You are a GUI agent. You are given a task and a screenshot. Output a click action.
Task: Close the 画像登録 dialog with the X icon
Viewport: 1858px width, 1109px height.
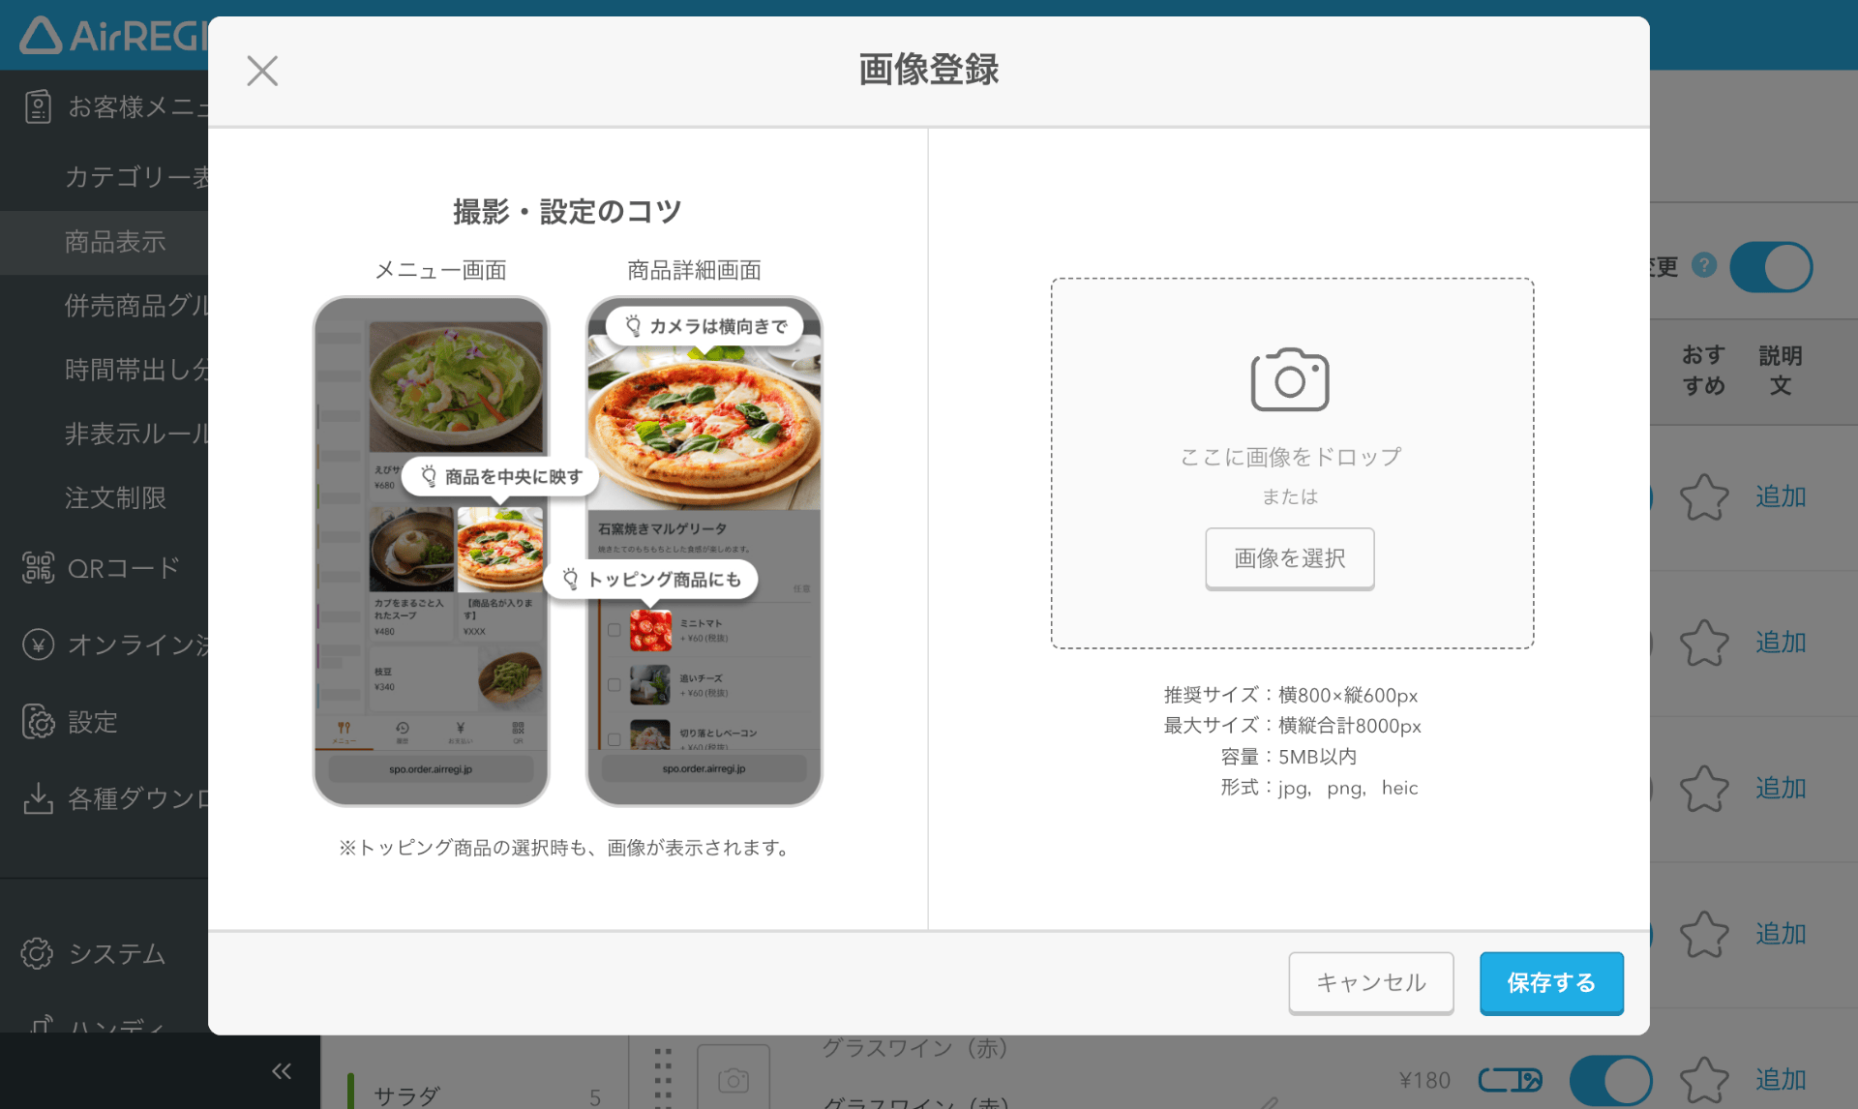click(x=262, y=71)
